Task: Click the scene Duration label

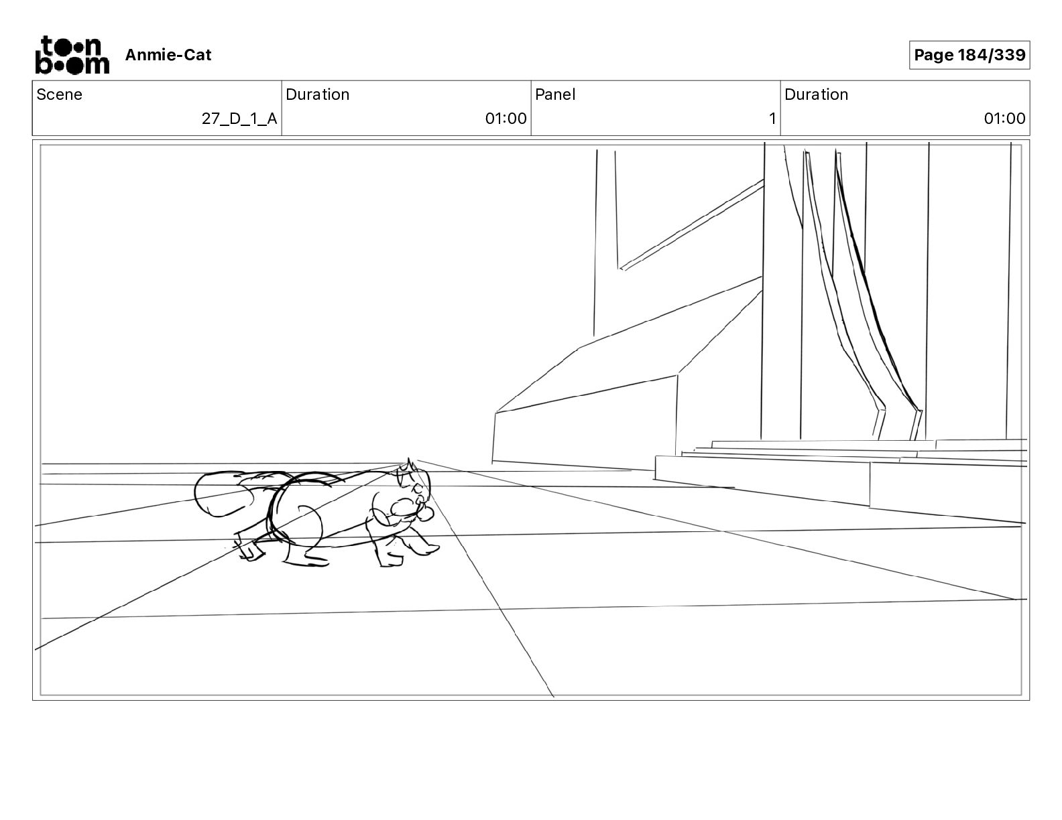Action: click(318, 94)
